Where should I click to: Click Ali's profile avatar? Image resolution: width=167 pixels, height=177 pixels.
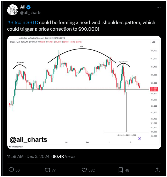(x=12, y=10)
